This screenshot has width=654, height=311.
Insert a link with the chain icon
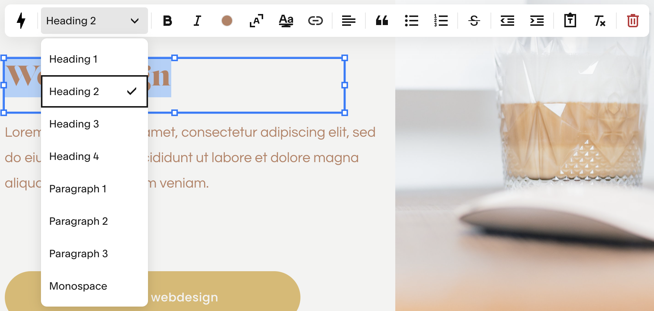pos(316,21)
